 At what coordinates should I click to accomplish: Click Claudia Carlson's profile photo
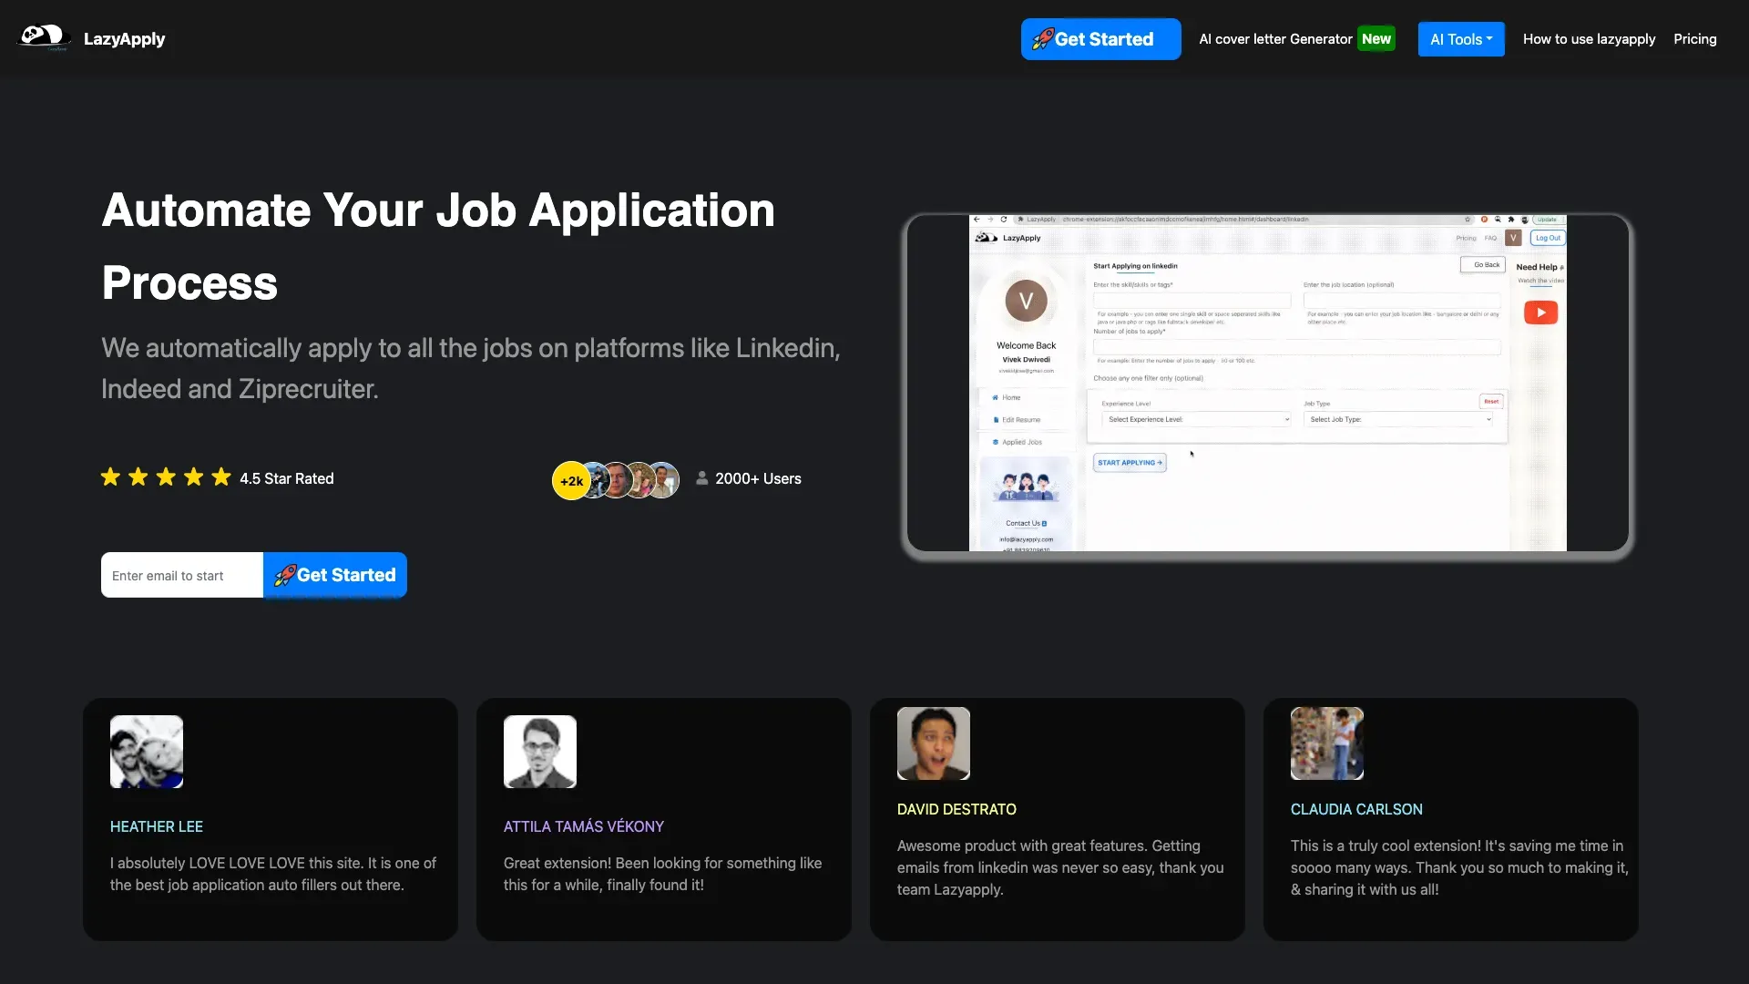pyautogui.click(x=1327, y=743)
